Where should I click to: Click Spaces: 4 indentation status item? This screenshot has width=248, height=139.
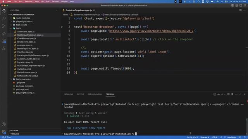coord(205,137)
